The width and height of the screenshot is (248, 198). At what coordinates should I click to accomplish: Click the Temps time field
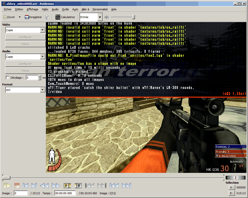[x=65, y=193]
